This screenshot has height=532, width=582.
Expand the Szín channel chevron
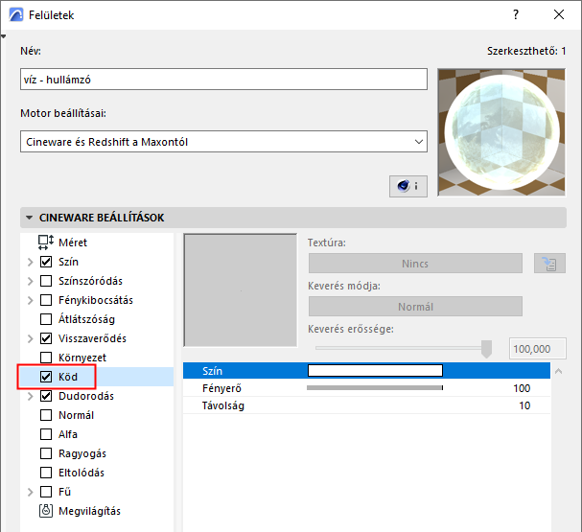30,262
